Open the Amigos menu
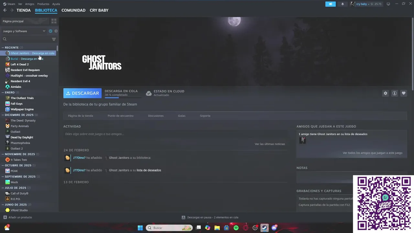This screenshot has height=233, width=414. (30, 4)
